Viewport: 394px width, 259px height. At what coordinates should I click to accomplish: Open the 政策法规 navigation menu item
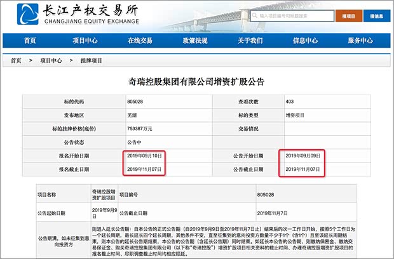(195, 41)
